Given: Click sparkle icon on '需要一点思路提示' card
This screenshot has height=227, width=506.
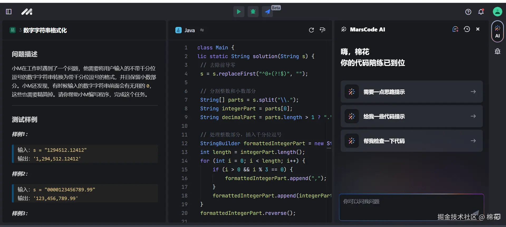Looking at the screenshot, I should [352, 92].
